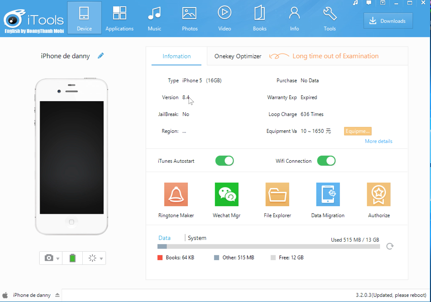Click the iTools logo
The height and width of the screenshot is (302, 431).
point(34,21)
